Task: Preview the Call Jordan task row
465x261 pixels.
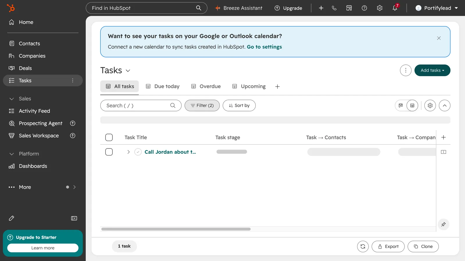Action: 443,152
